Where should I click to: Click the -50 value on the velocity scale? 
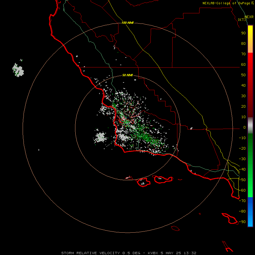pos(242,180)
